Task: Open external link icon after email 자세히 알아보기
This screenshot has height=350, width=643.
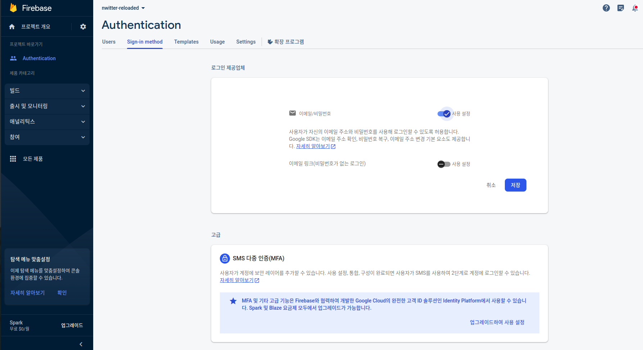Action: pyautogui.click(x=333, y=147)
